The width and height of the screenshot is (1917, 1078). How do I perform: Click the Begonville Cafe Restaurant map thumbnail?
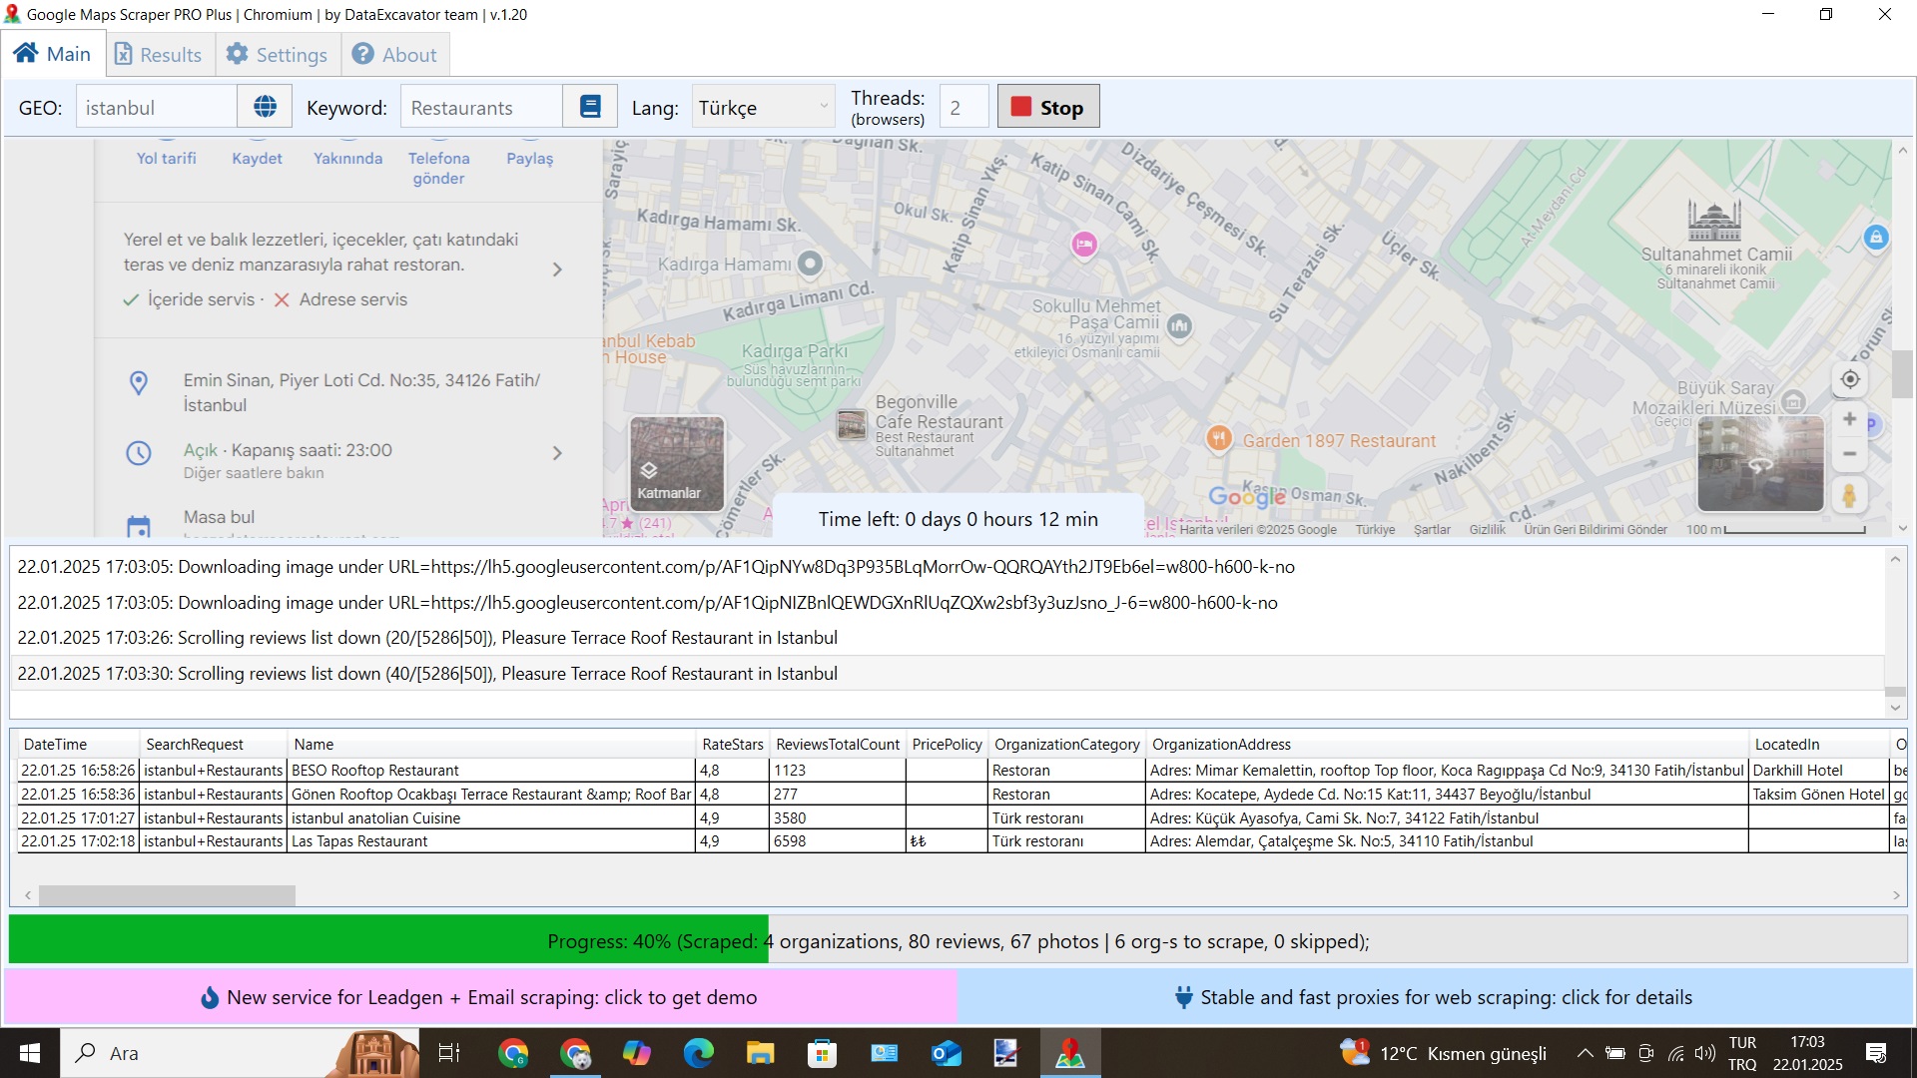[852, 425]
